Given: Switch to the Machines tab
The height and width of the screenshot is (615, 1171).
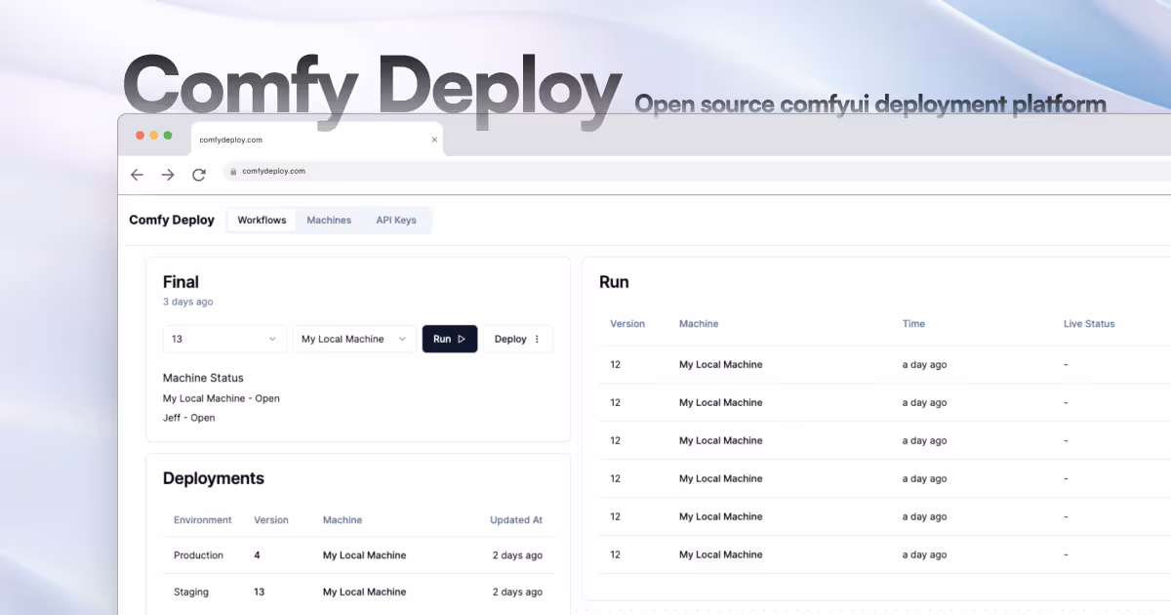Looking at the screenshot, I should pyautogui.click(x=329, y=220).
